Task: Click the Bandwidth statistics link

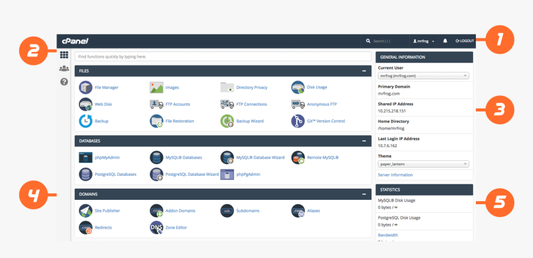Action: tap(388, 235)
